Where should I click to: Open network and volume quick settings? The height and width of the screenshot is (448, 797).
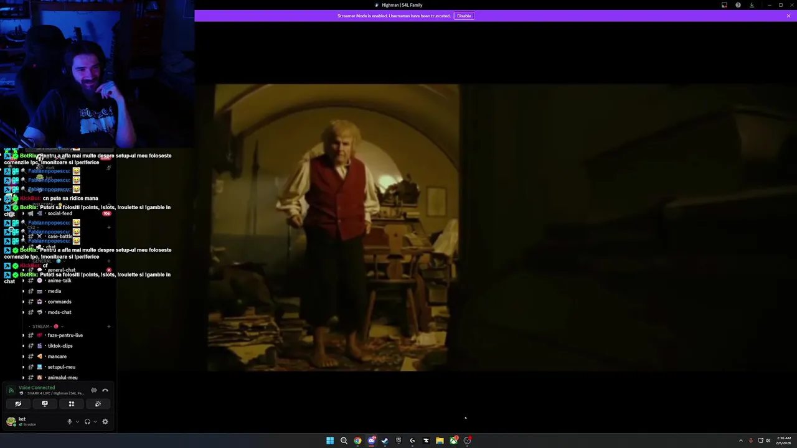(764, 441)
